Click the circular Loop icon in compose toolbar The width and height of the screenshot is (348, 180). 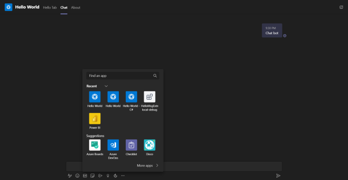coord(115,176)
